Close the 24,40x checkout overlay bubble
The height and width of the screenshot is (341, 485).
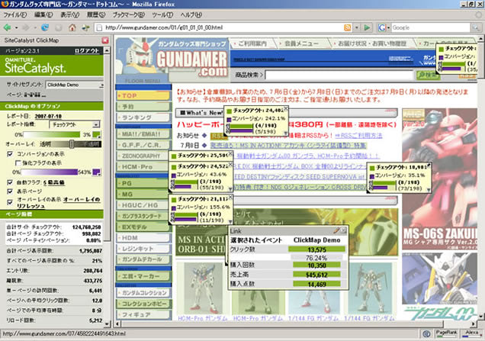pos(286,108)
